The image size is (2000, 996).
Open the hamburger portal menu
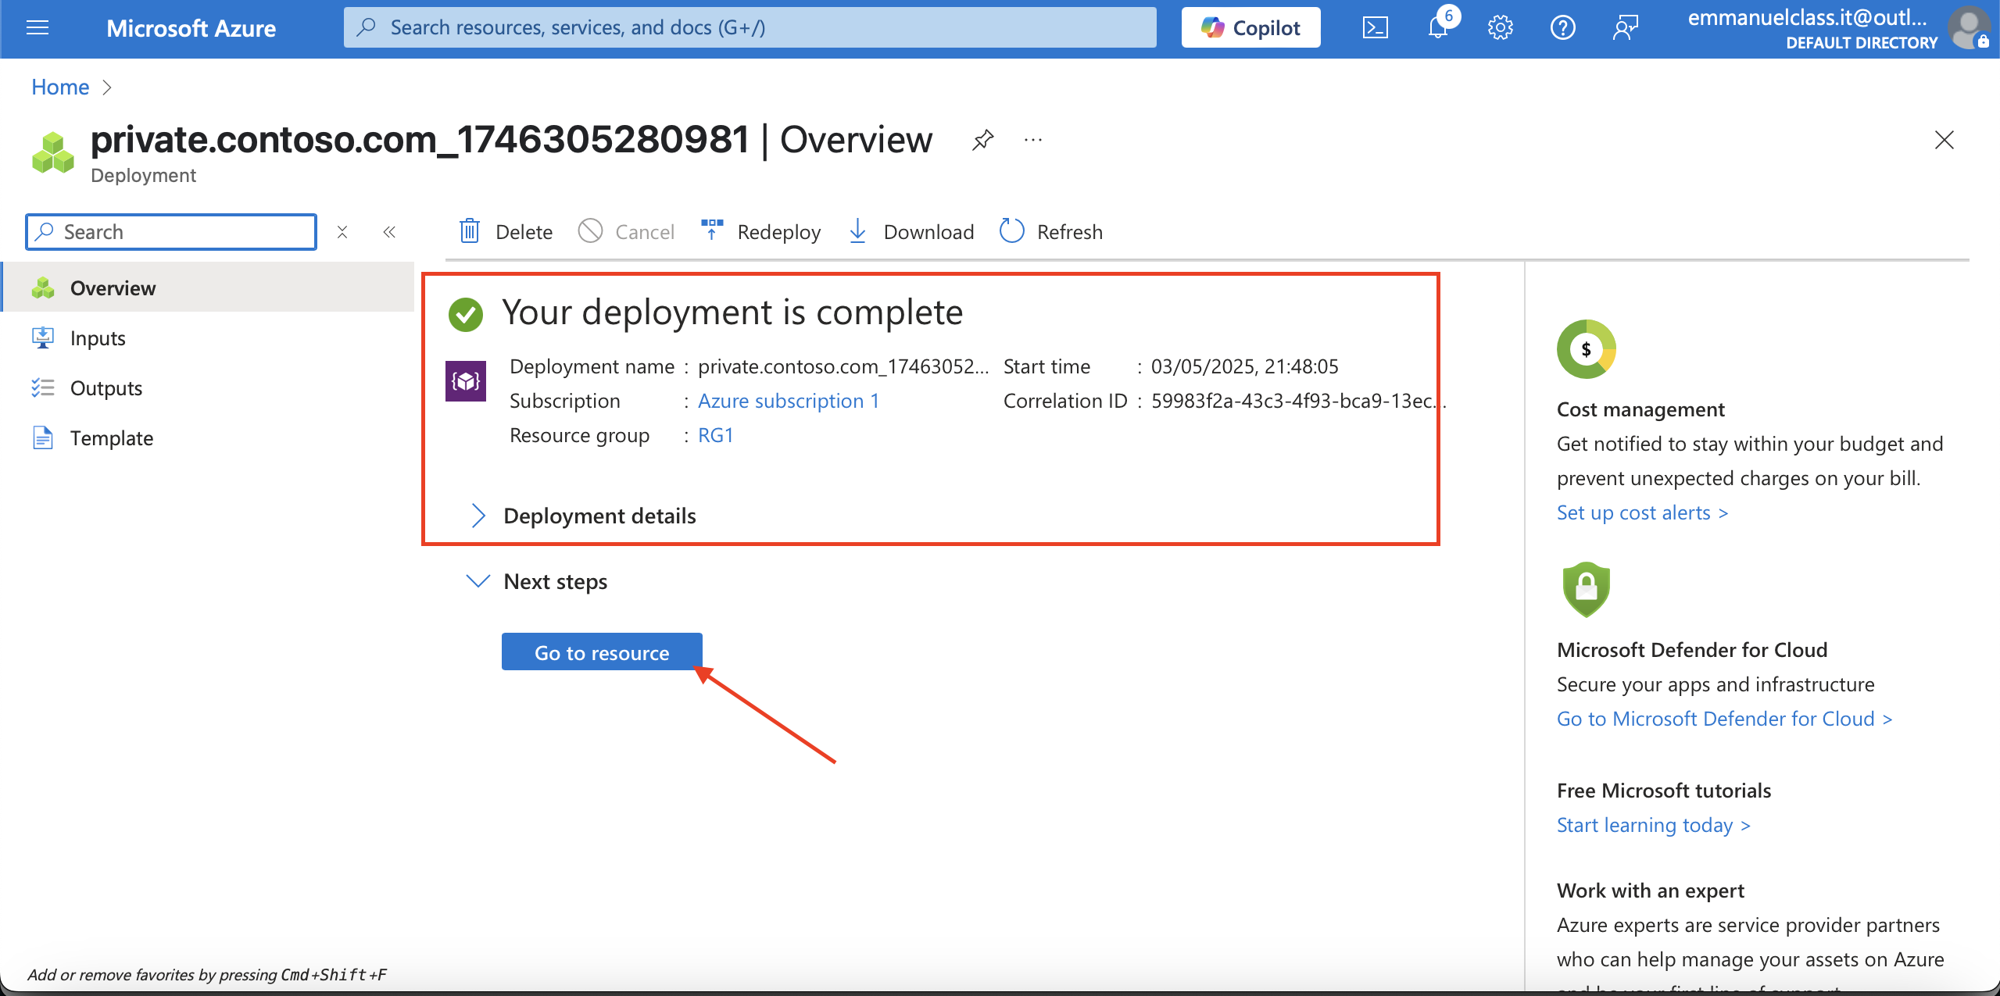tap(38, 28)
